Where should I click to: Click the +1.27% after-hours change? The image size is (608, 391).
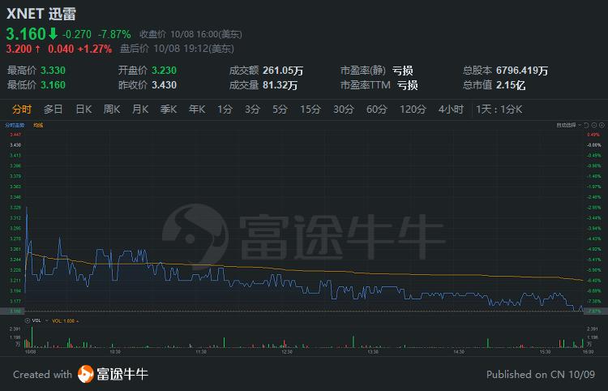pos(95,49)
